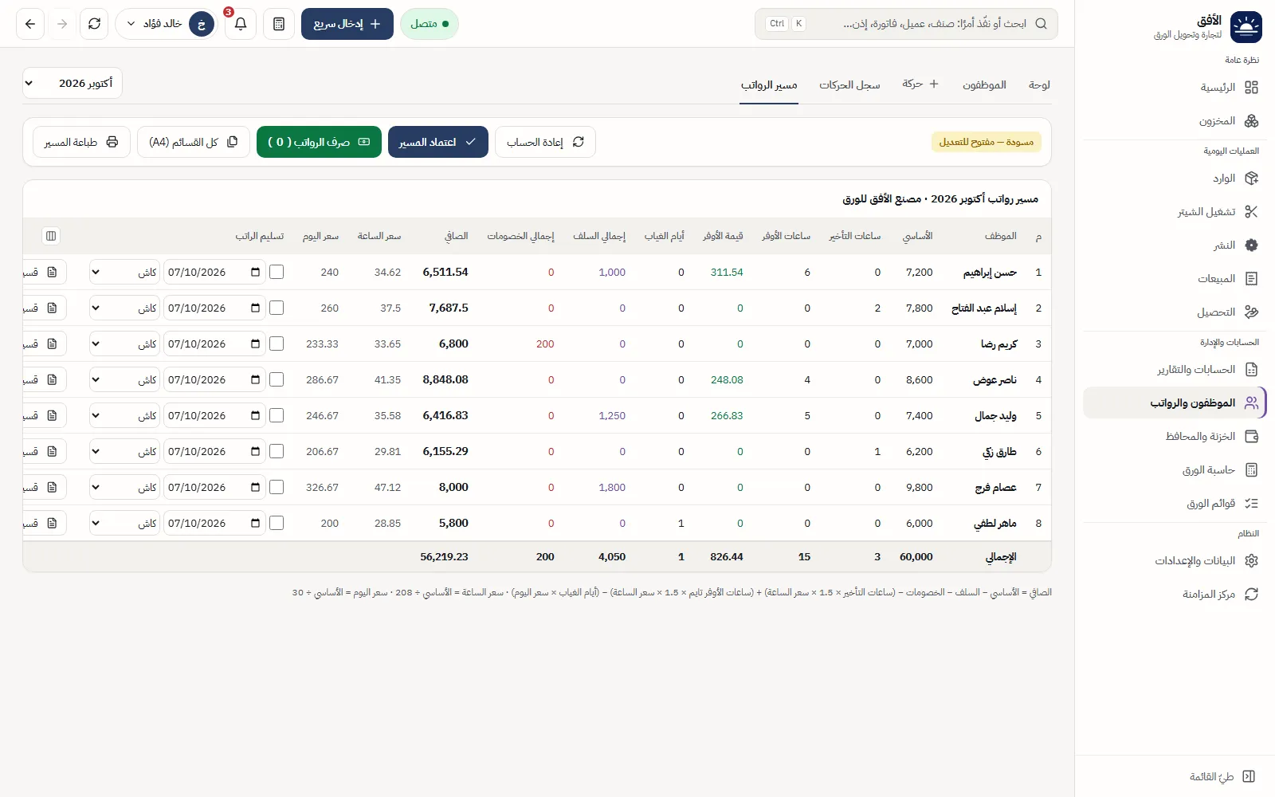
Task: Switch to الموظفون tab
Action: point(984,84)
